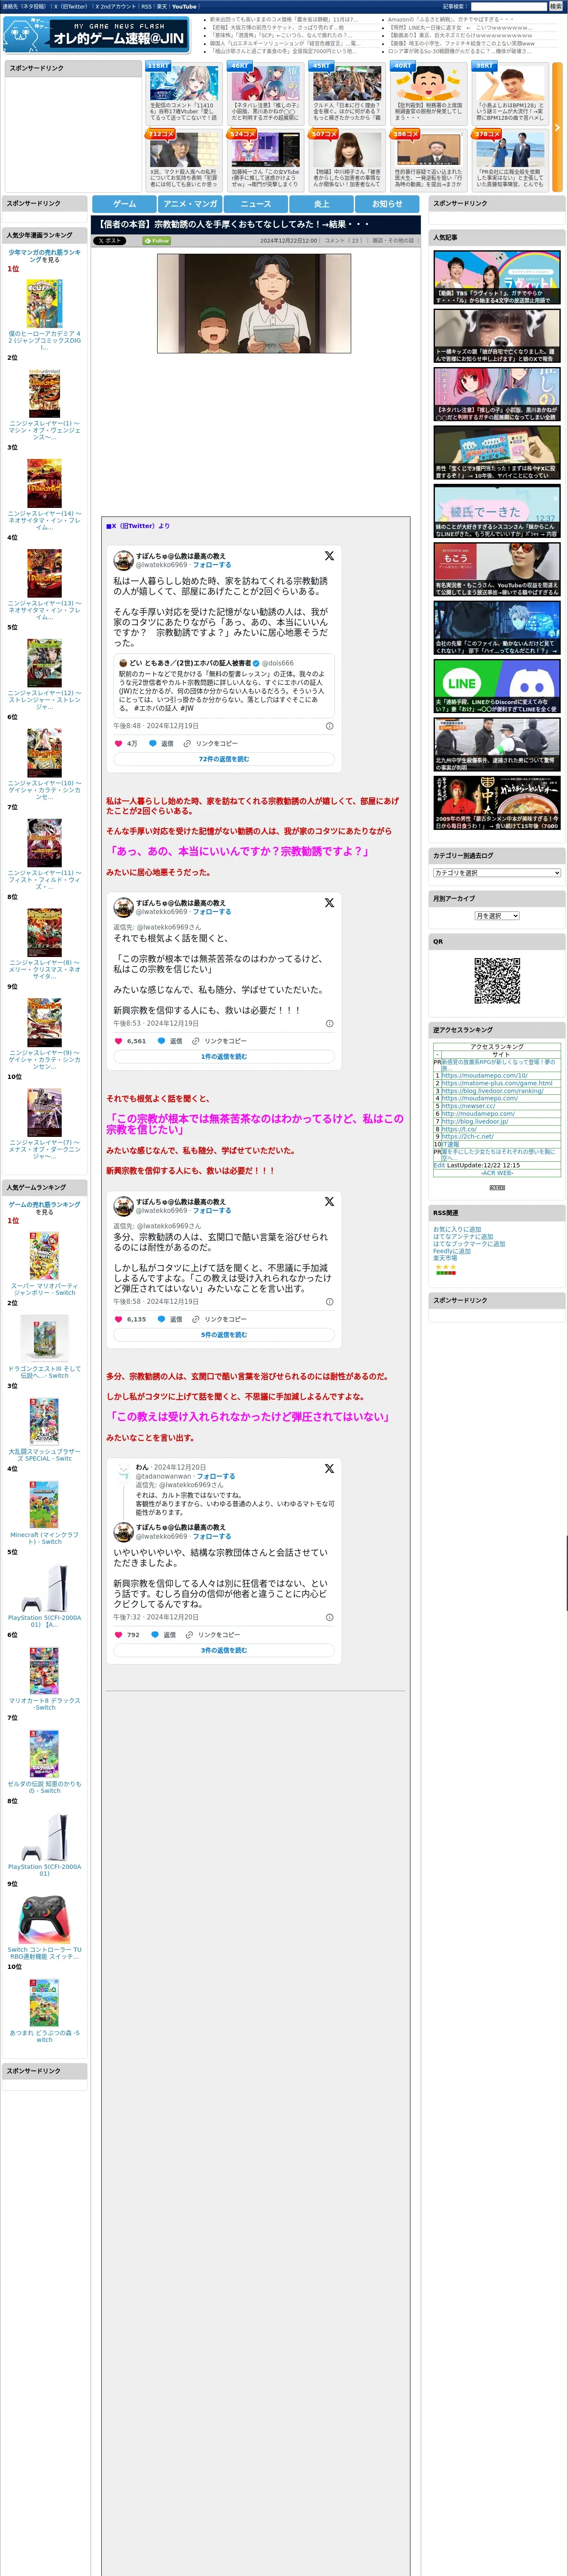This screenshot has height=2576, width=568.
Task: Click 1件の返信を読む button
Action: [224, 1056]
